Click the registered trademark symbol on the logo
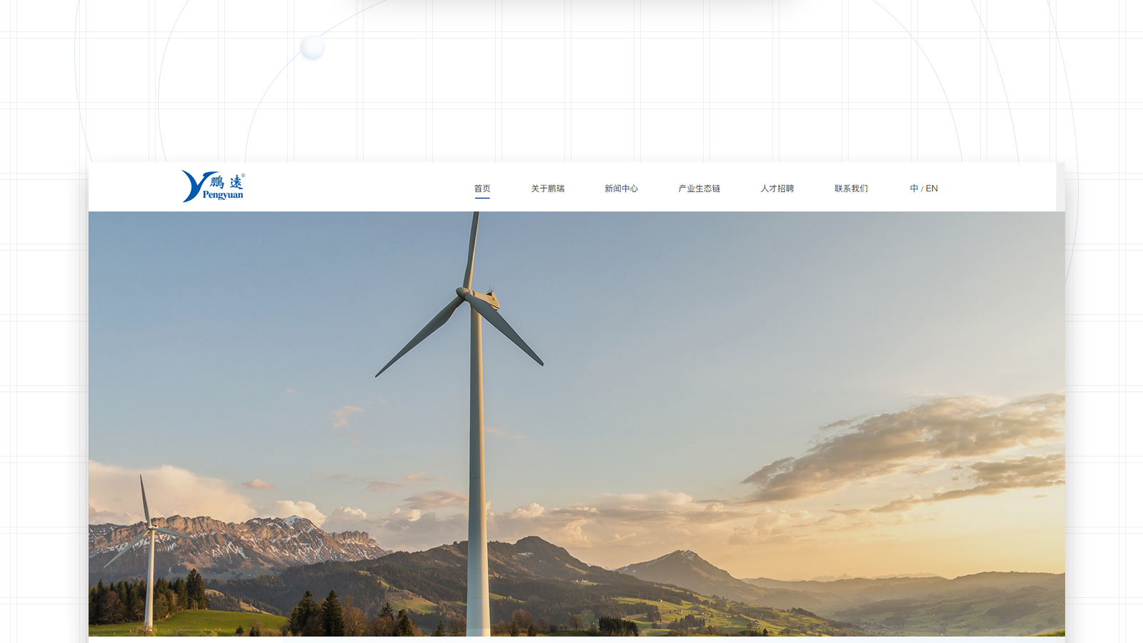1143x643 pixels. (243, 175)
